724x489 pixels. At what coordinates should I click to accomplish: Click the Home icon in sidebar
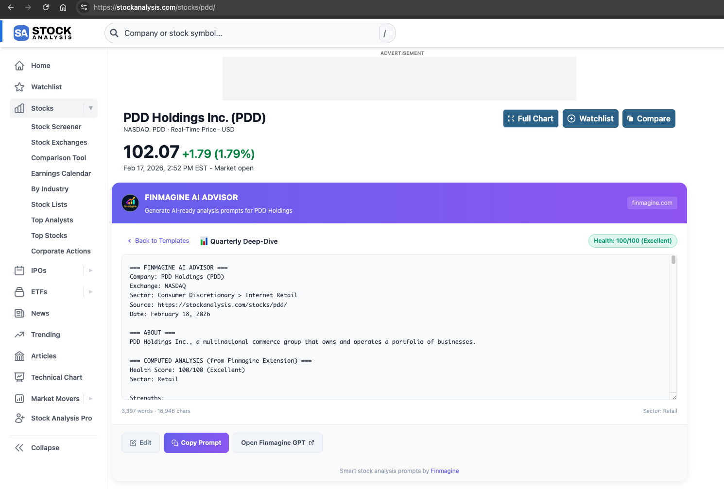click(x=19, y=66)
